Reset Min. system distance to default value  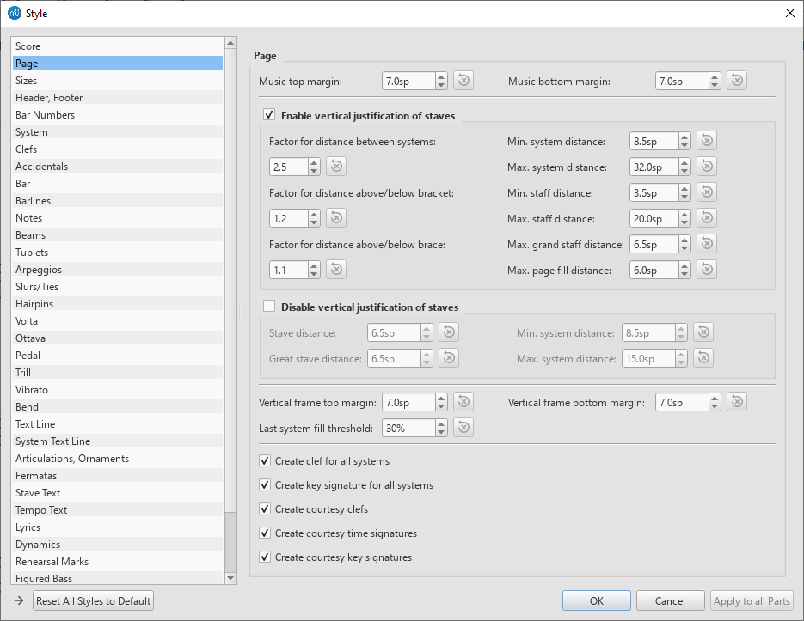coord(706,140)
